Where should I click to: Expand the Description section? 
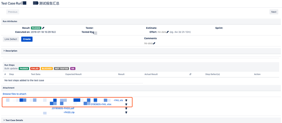(x=10, y=51)
